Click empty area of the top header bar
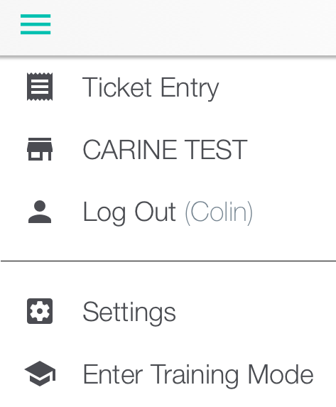 pyautogui.click(x=192, y=27)
